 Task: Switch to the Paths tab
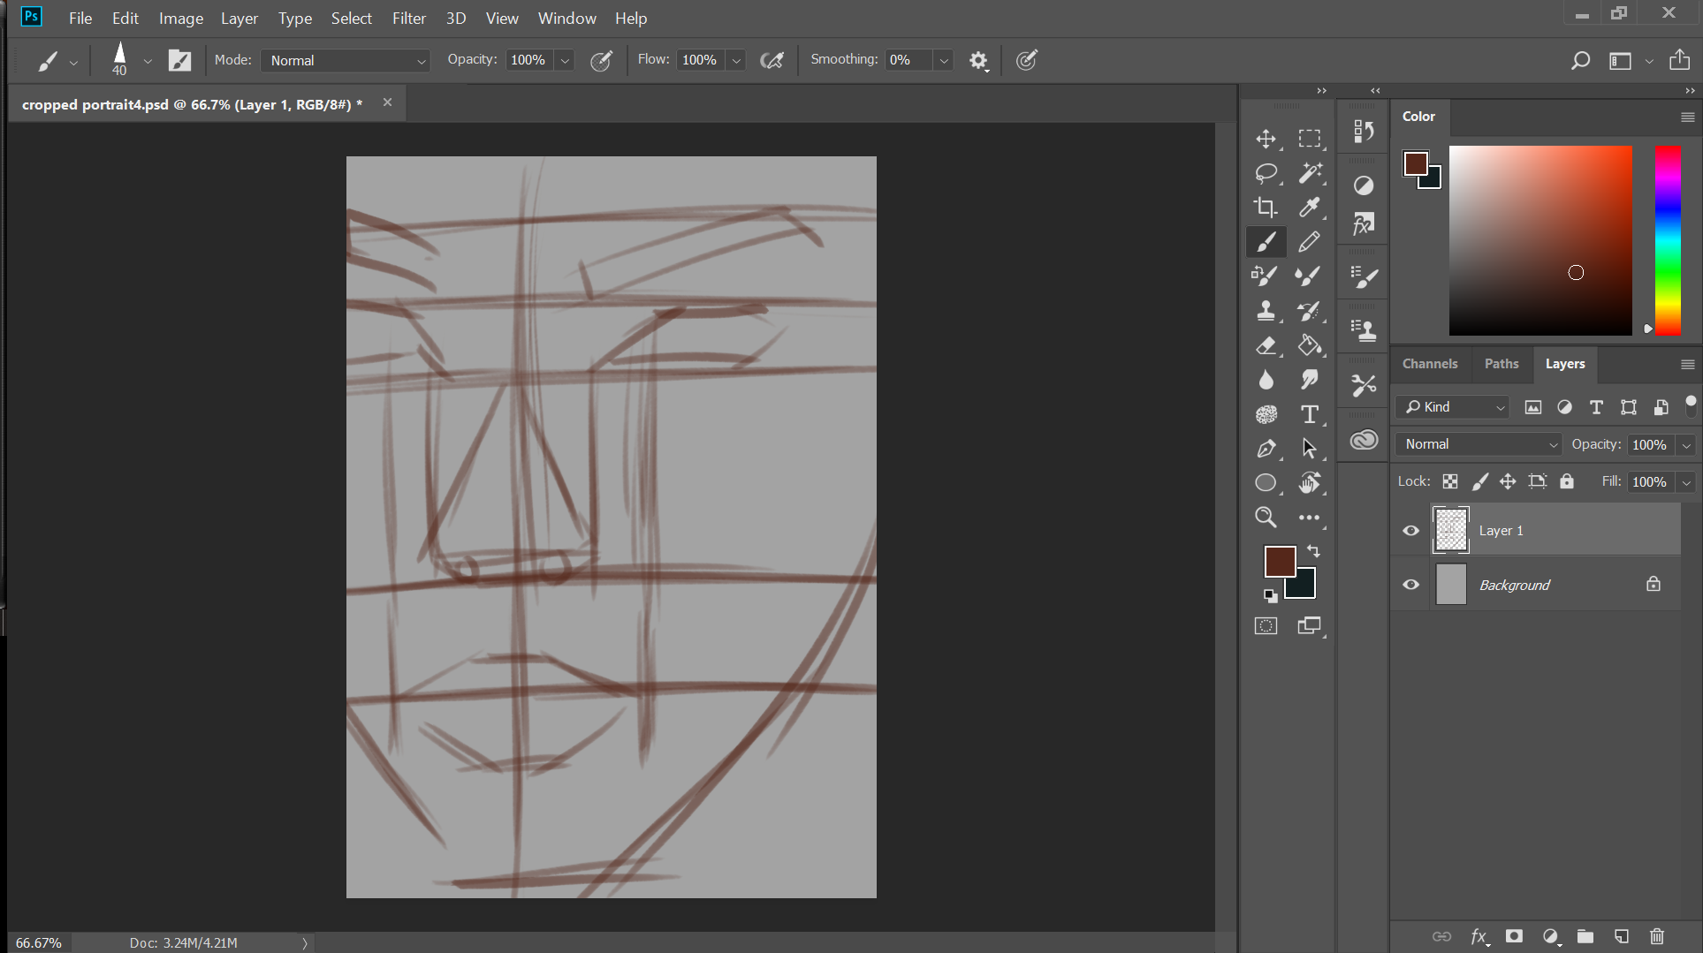(x=1501, y=363)
